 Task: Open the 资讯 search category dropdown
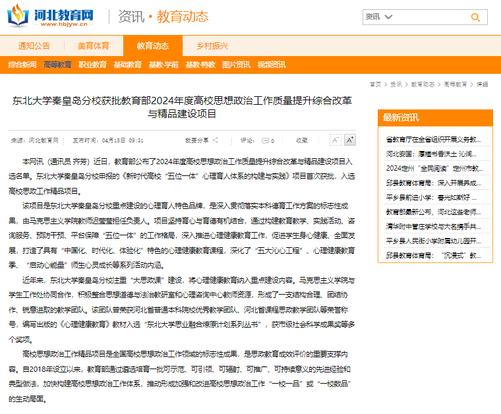[x=378, y=17]
